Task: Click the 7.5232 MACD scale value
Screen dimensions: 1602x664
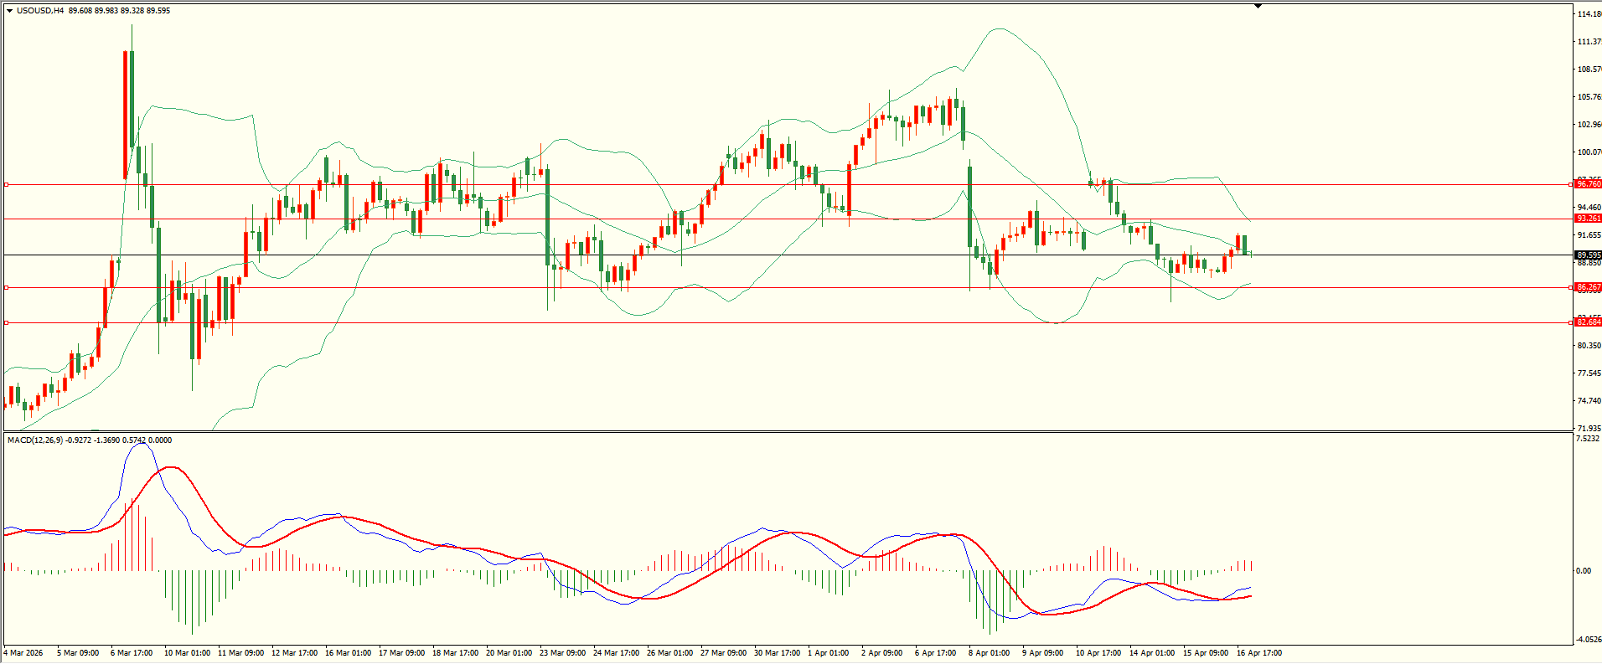Action: [1588, 439]
